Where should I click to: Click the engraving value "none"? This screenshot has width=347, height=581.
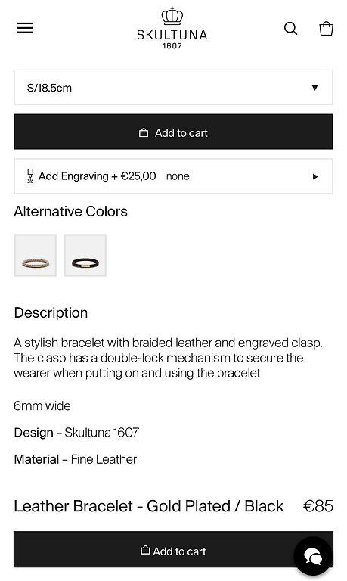[178, 176]
